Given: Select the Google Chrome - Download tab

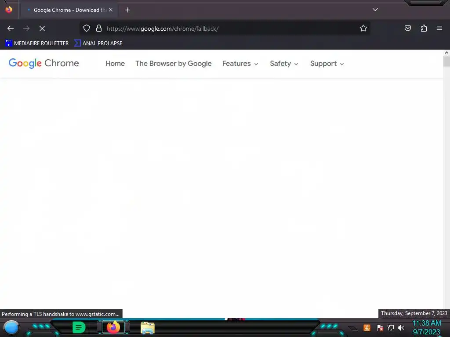Looking at the screenshot, I should point(69,10).
